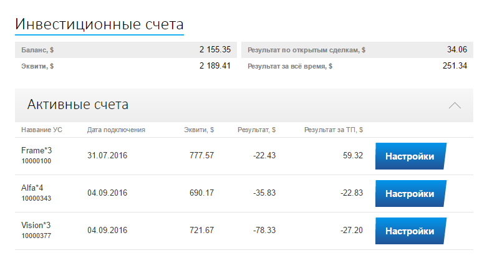Image resolution: width=487 pixels, height=263 pixels.
Task: Open Настройки for the Alfa*4 account
Action: [410, 194]
